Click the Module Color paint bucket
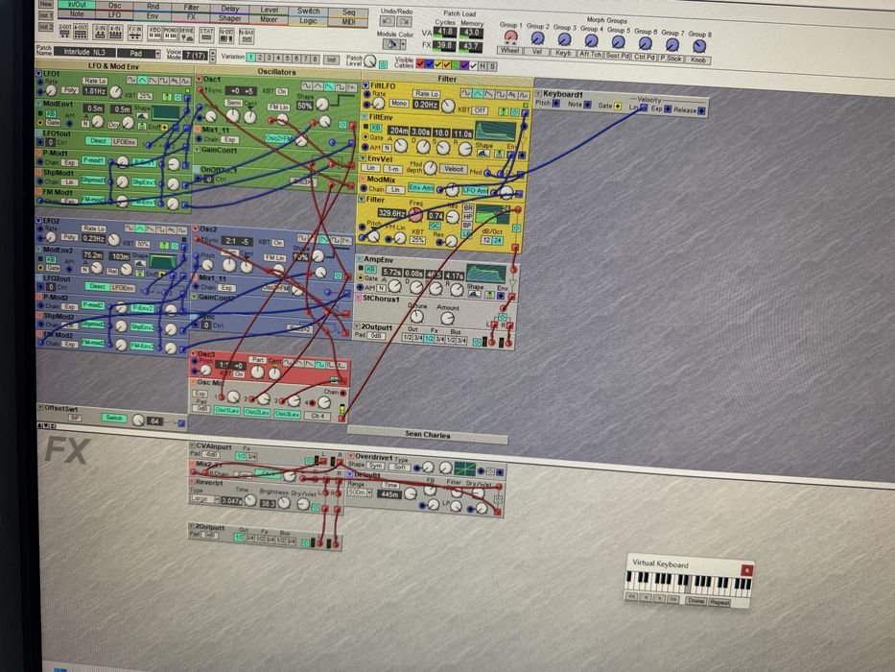895x672 pixels. coord(391,44)
